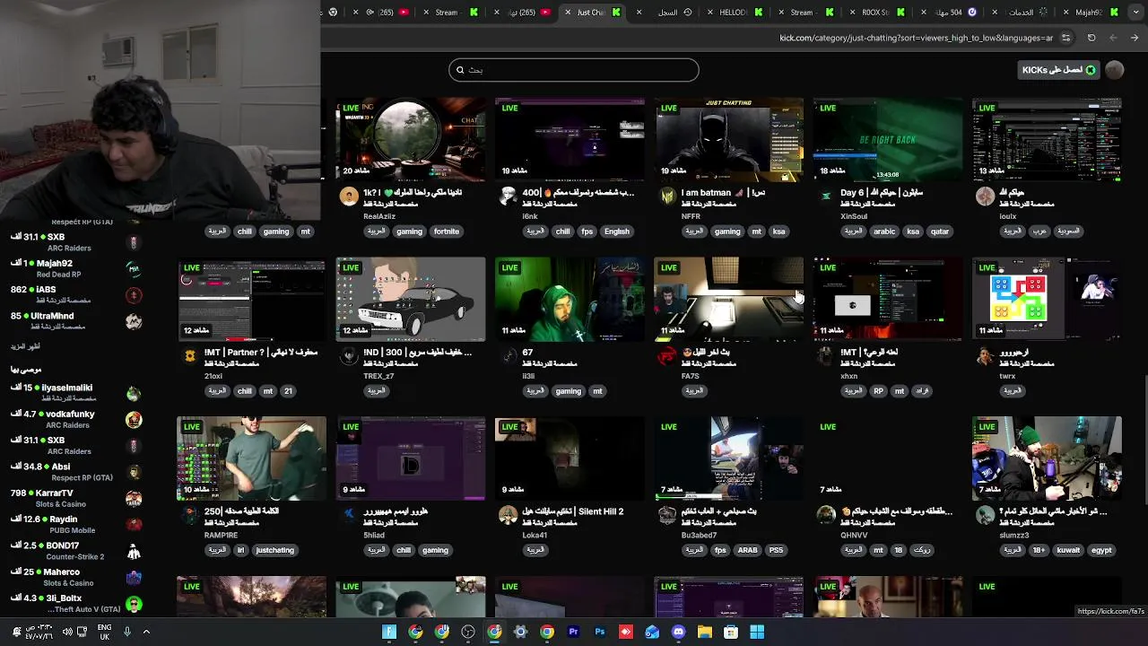Click egypt tag on slumzz3 stream

pyautogui.click(x=1101, y=550)
